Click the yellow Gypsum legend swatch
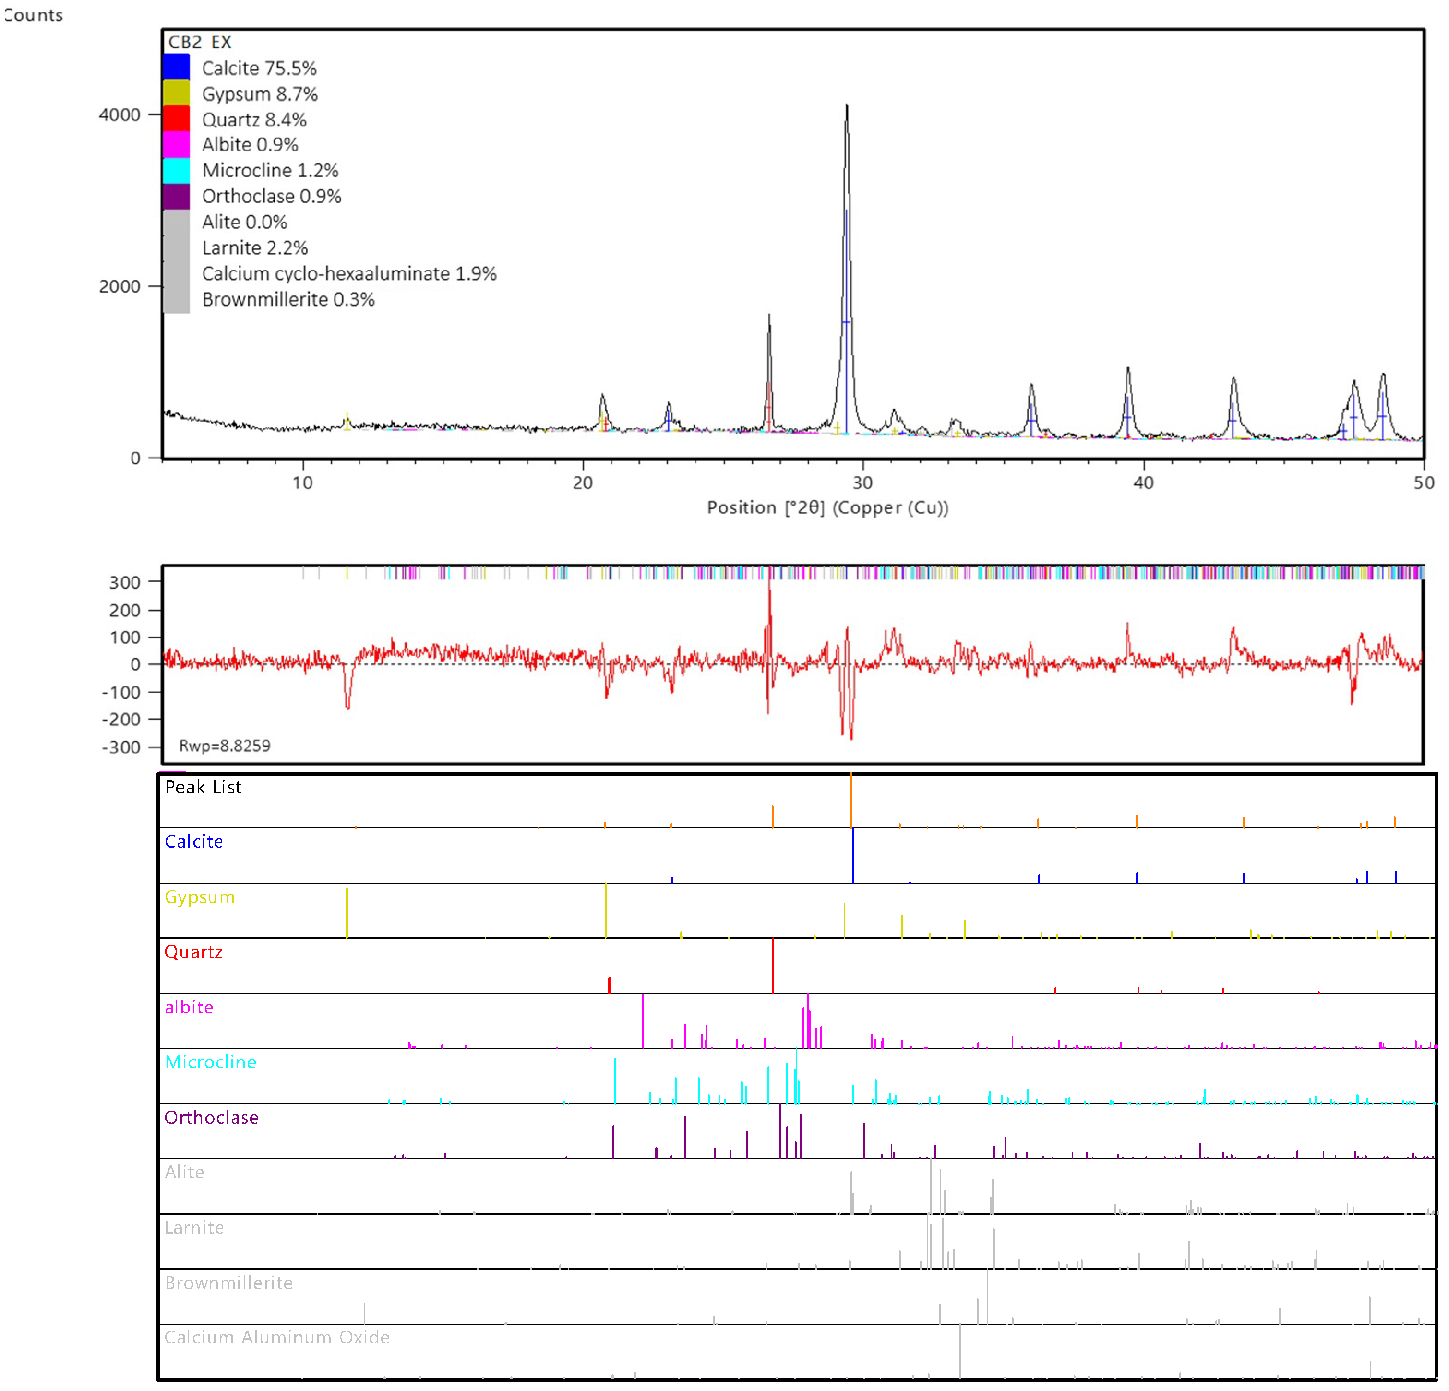The height and width of the screenshot is (1391, 1449). (176, 93)
